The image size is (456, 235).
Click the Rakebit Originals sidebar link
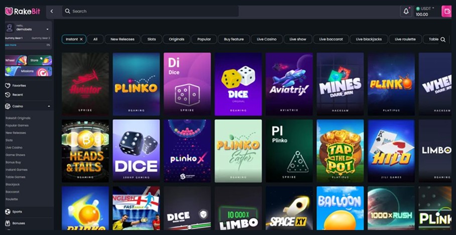18,118
